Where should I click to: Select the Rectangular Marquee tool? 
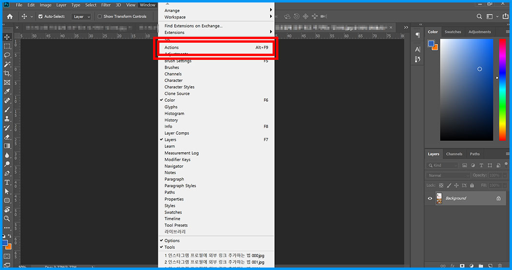(x=7, y=46)
